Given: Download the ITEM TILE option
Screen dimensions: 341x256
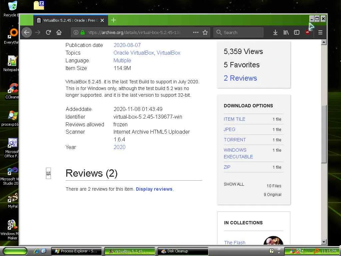Looking at the screenshot, I should tap(234, 119).
